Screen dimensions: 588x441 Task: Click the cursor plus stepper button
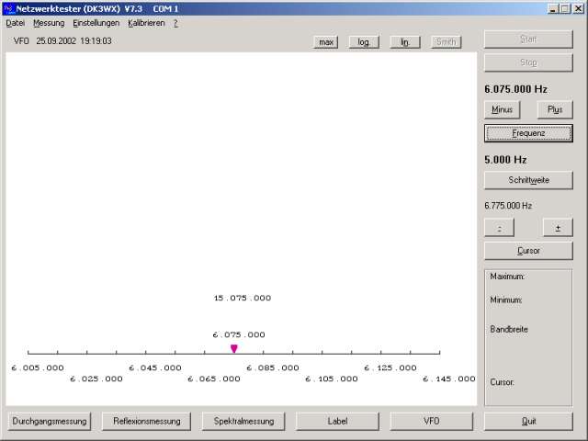tap(558, 228)
